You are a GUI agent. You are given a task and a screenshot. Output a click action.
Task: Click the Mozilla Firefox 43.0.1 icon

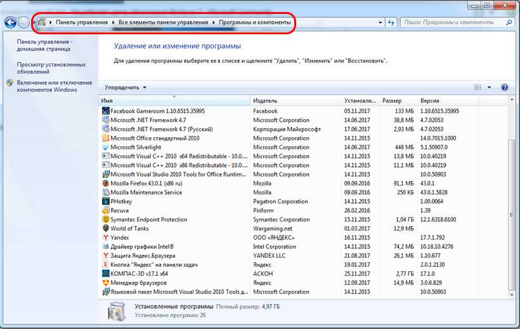pyautogui.click(x=105, y=184)
